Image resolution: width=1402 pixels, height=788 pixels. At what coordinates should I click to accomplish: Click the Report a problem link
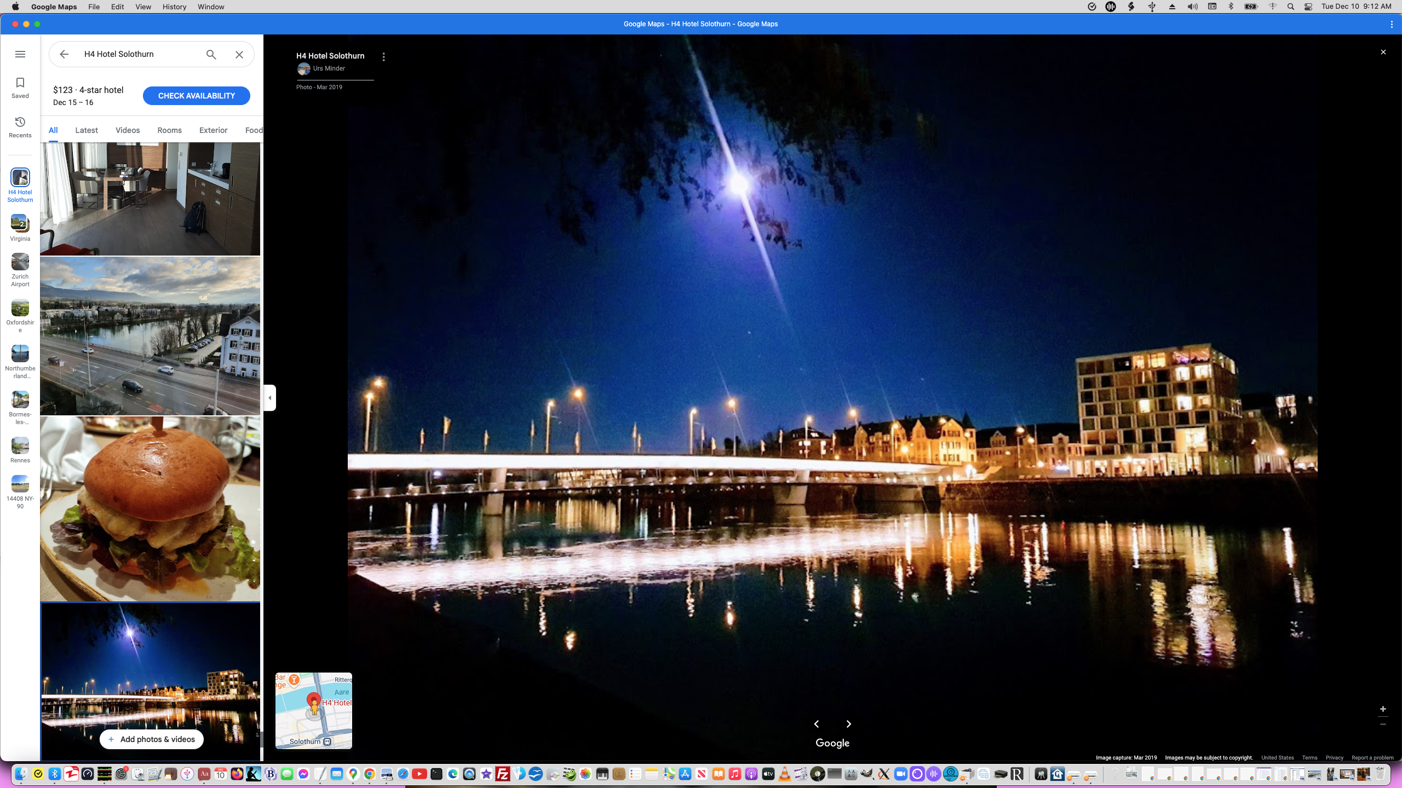pyautogui.click(x=1372, y=758)
